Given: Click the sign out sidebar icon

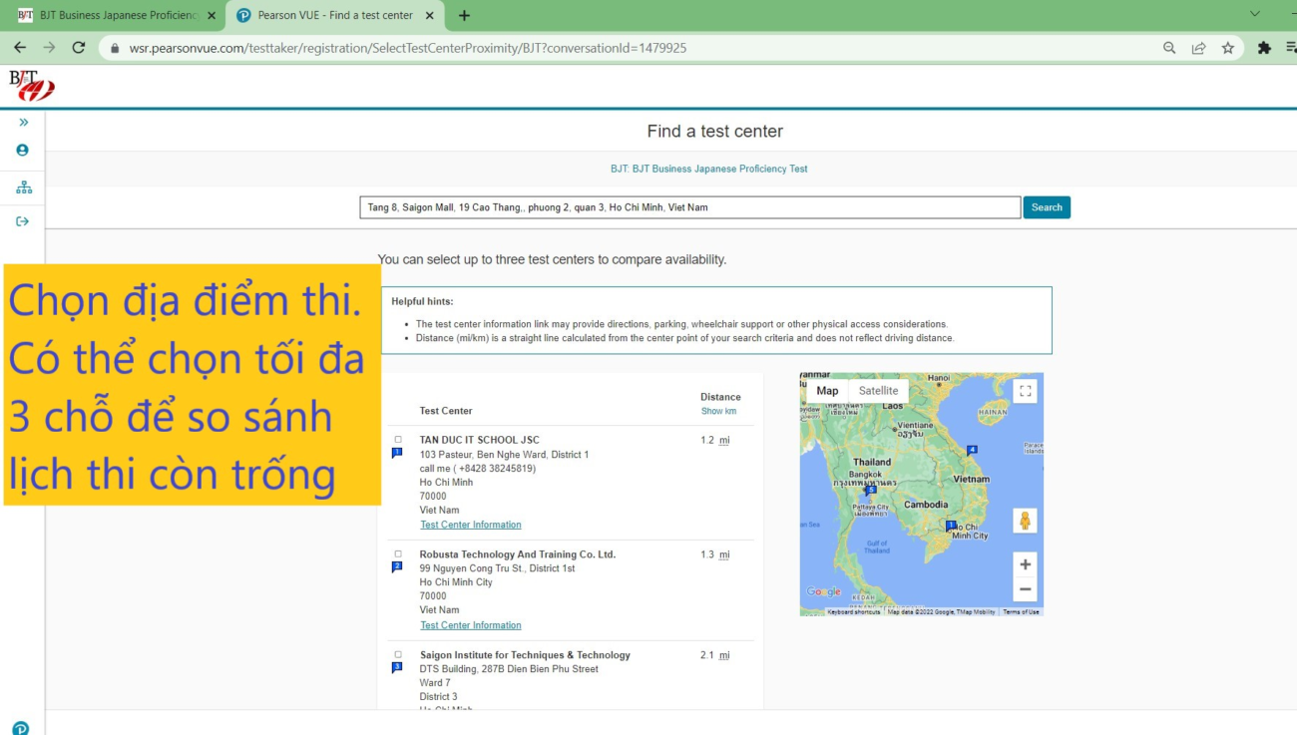Looking at the screenshot, I should (22, 221).
